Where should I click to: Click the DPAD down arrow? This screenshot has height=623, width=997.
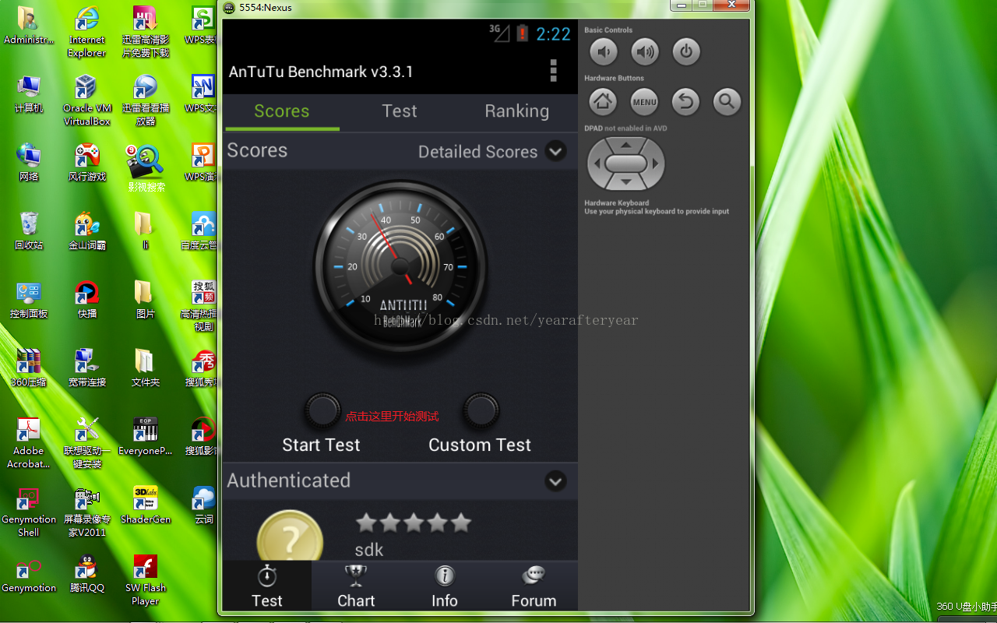626,182
